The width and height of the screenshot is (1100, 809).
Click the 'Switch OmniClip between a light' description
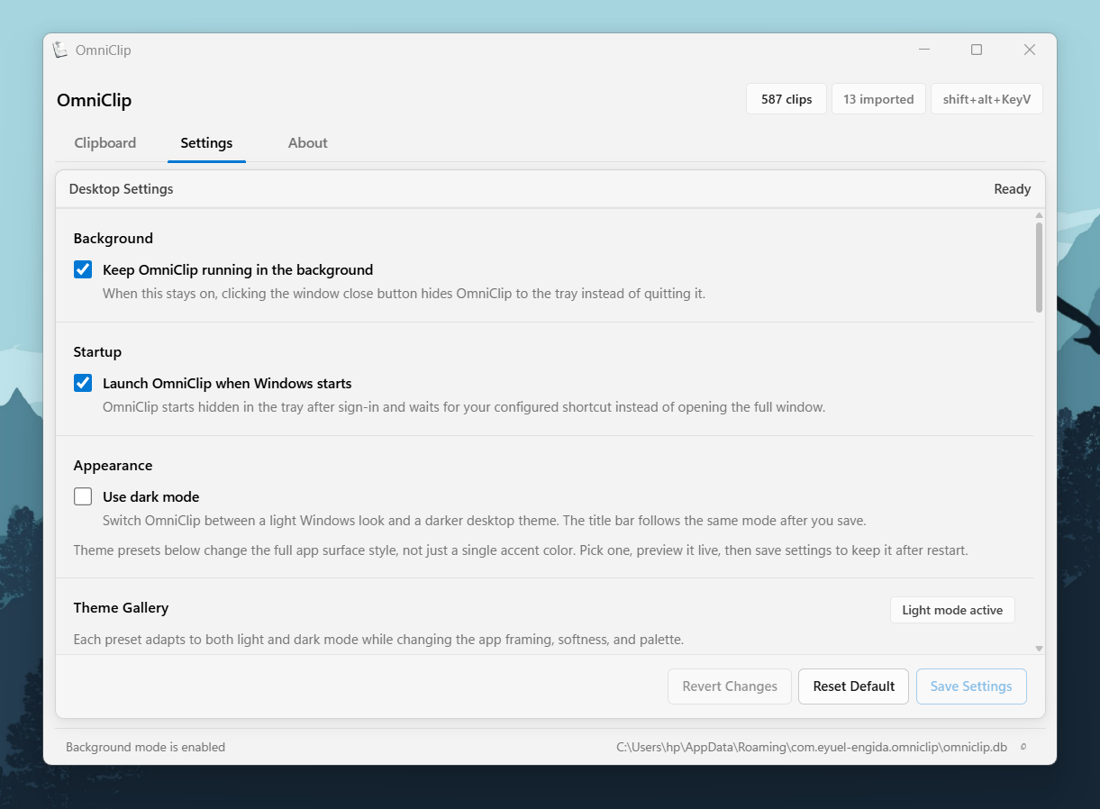click(485, 521)
